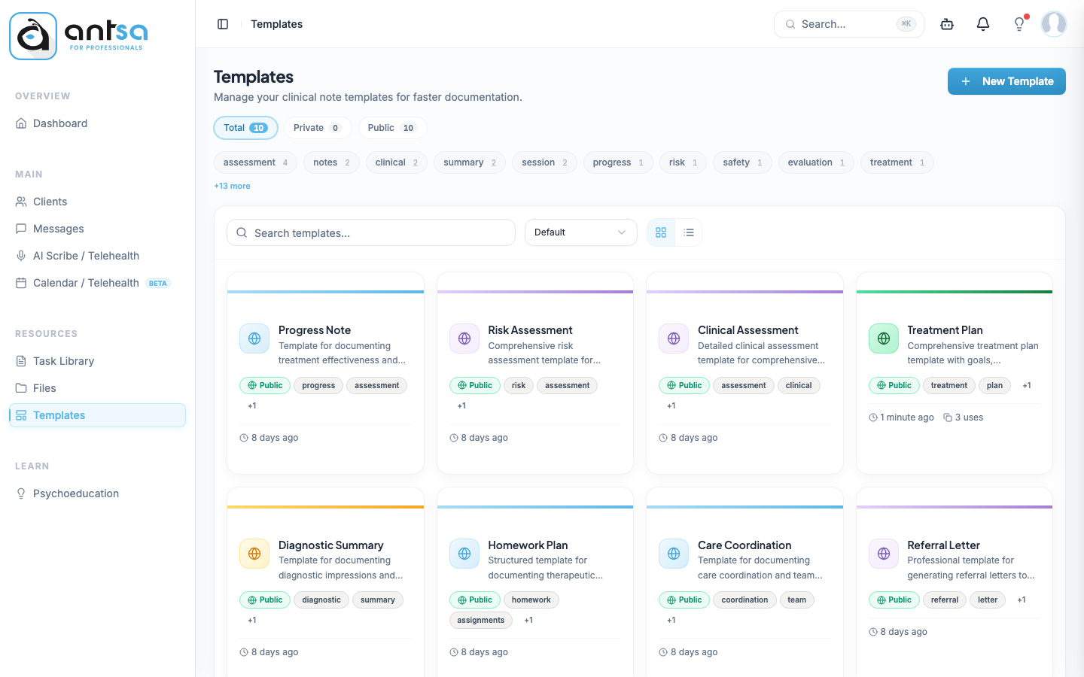The height and width of the screenshot is (677, 1084).
Task: Filter by the summary tag chip
Action: pos(470,162)
